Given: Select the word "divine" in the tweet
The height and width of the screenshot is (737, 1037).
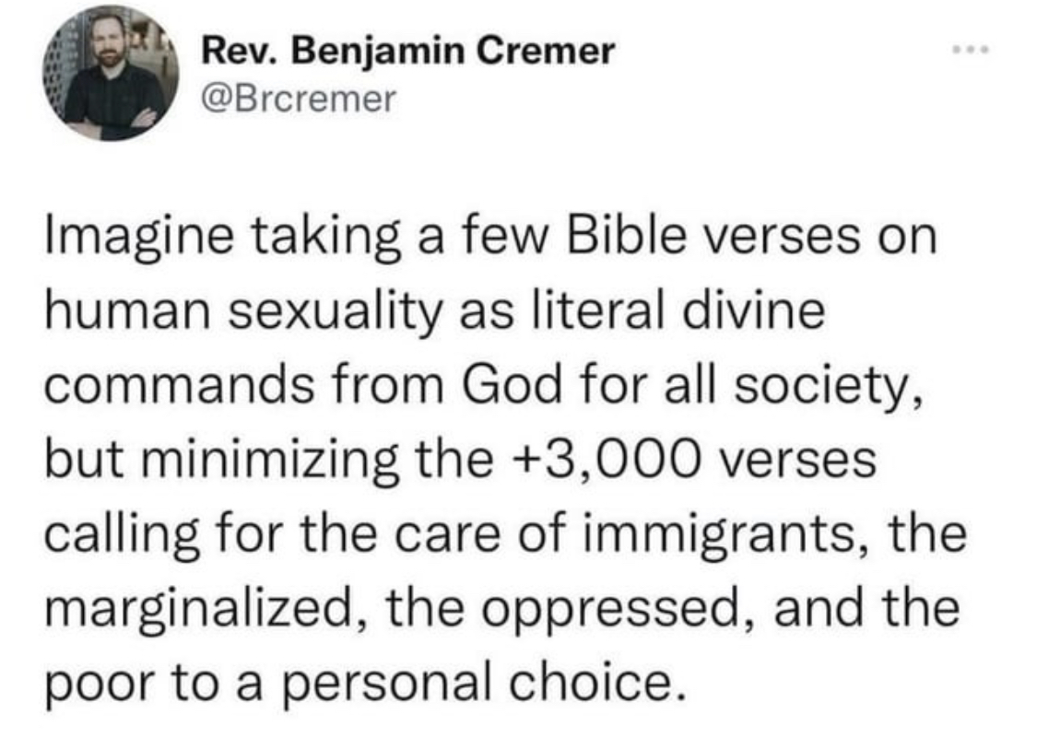Looking at the screenshot, I should [754, 310].
